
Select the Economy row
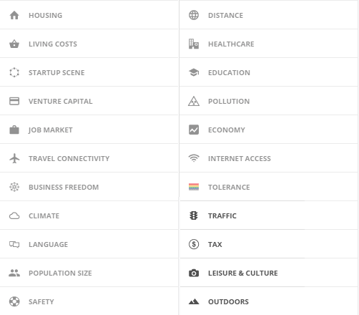269,130
